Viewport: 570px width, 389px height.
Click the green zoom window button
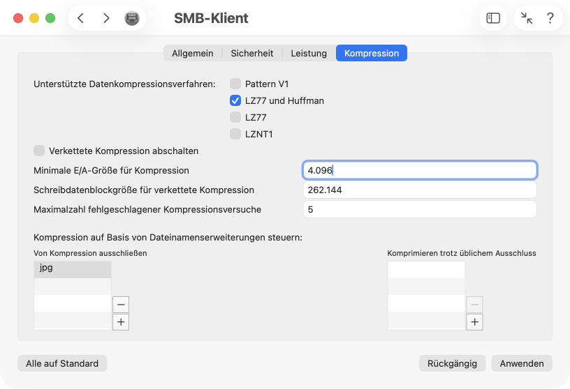point(50,18)
